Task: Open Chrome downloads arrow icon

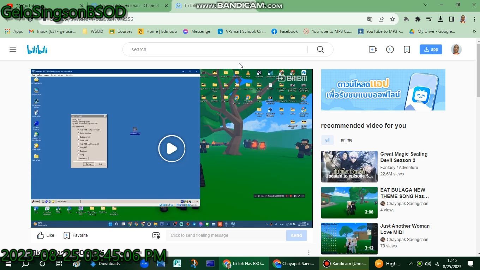Action: pos(440,19)
